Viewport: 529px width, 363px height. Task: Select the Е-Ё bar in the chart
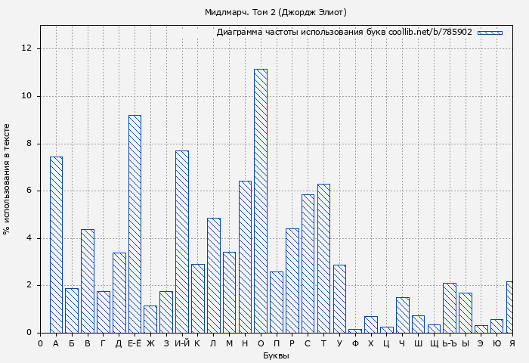(135, 224)
